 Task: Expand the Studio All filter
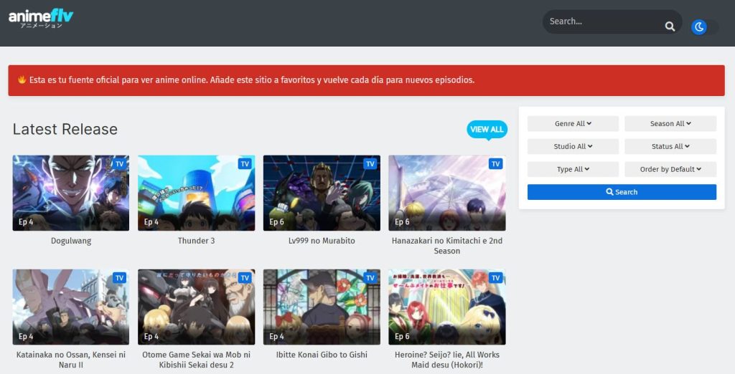(x=573, y=146)
